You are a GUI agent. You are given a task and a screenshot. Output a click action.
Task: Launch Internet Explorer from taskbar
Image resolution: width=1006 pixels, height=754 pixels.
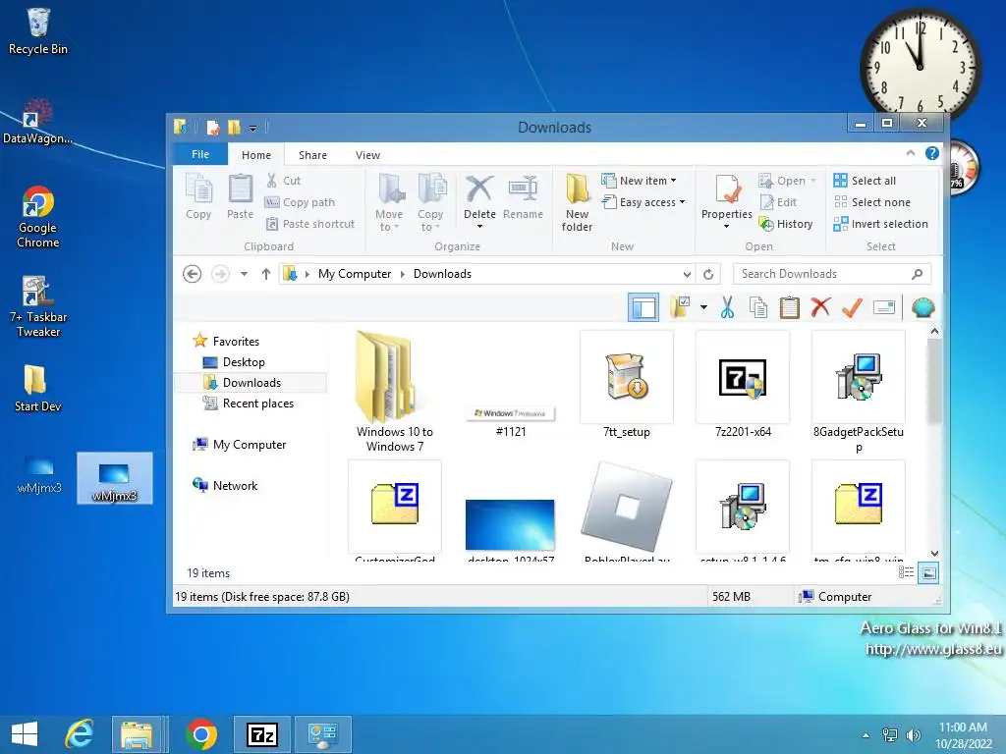(81, 734)
